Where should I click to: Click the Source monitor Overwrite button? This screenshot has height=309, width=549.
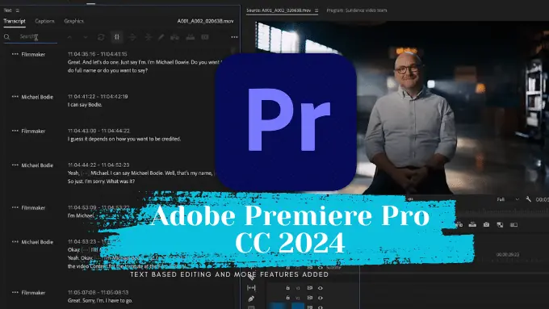click(472, 224)
